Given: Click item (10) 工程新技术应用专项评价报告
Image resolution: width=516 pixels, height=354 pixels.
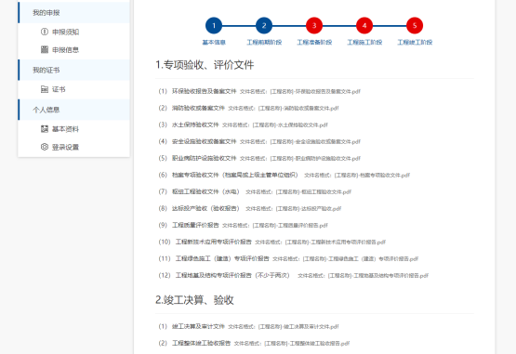Looking at the screenshot, I should pyautogui.click(x=213, y=243).
